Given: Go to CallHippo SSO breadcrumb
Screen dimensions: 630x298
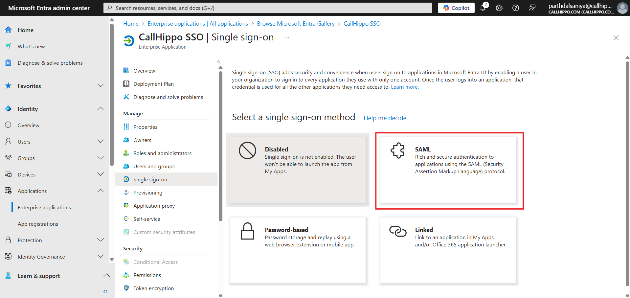Looking at the screenshot, I should pos(362,24).
